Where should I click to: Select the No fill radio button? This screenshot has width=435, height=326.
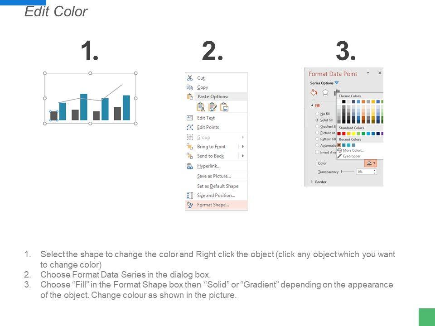pos(317,114)
